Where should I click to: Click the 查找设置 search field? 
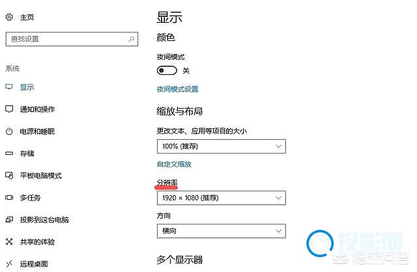(x=72, y=39)
